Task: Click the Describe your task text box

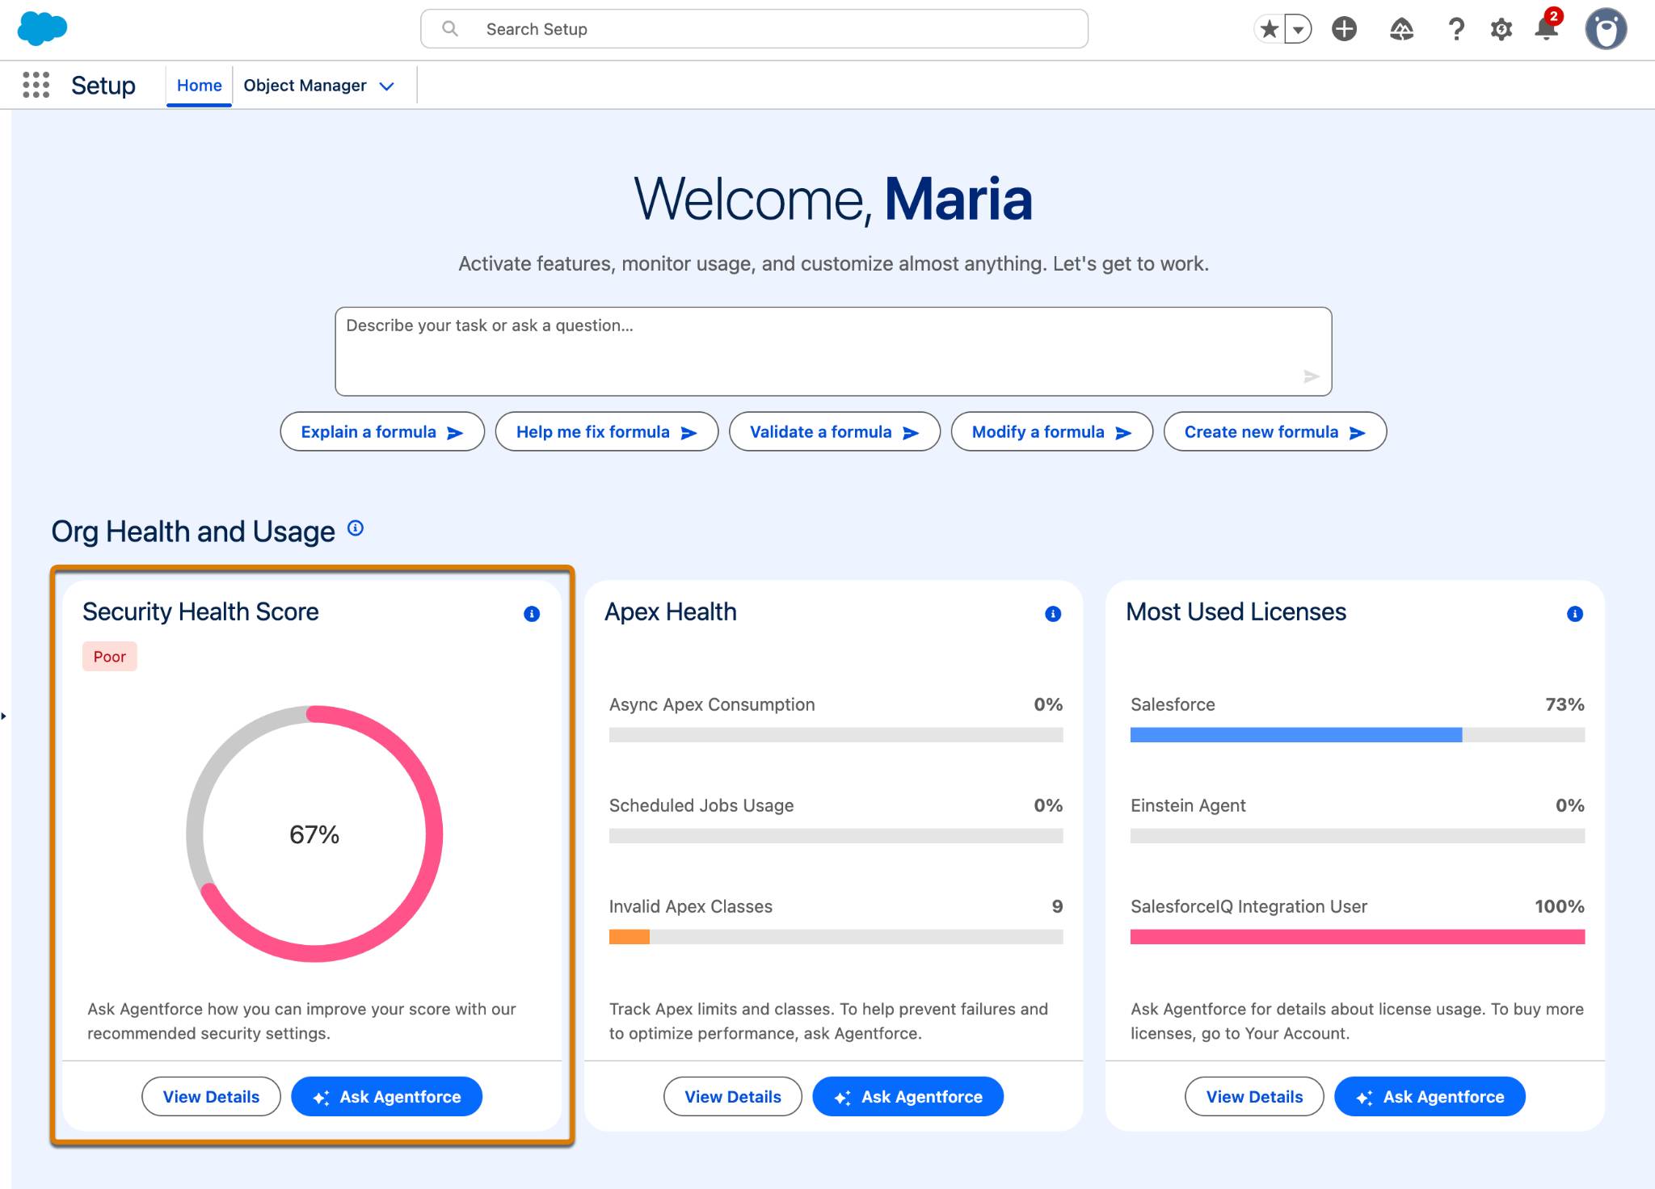Action: click(833, 351)
